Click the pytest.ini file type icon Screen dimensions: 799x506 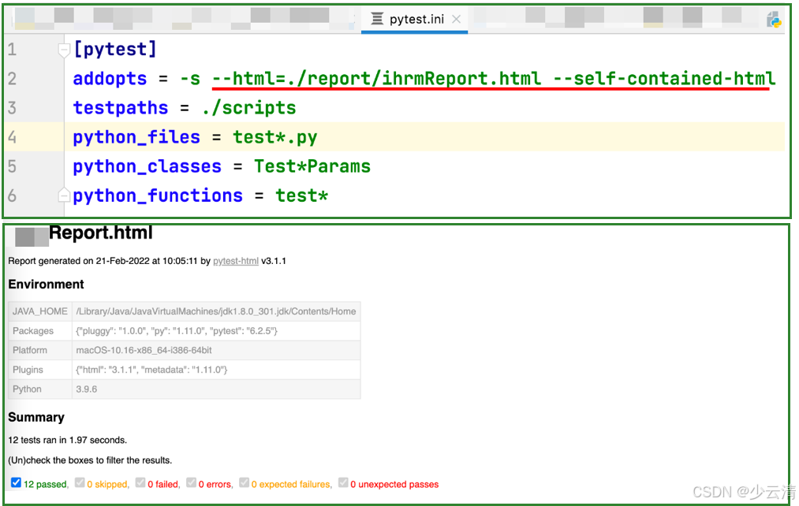pyautogui.click(x=377, y=20)
